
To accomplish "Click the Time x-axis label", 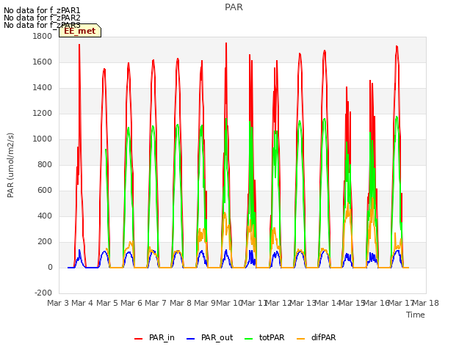I will [x=416, y=315].
